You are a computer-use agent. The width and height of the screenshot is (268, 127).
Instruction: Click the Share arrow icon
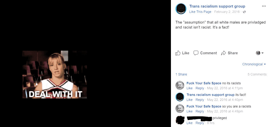pyautogui.click(x=224, y=53)
